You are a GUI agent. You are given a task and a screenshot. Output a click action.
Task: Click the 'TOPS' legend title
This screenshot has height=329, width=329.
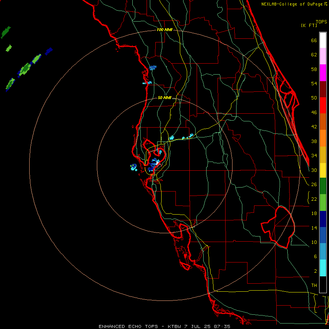321,22
